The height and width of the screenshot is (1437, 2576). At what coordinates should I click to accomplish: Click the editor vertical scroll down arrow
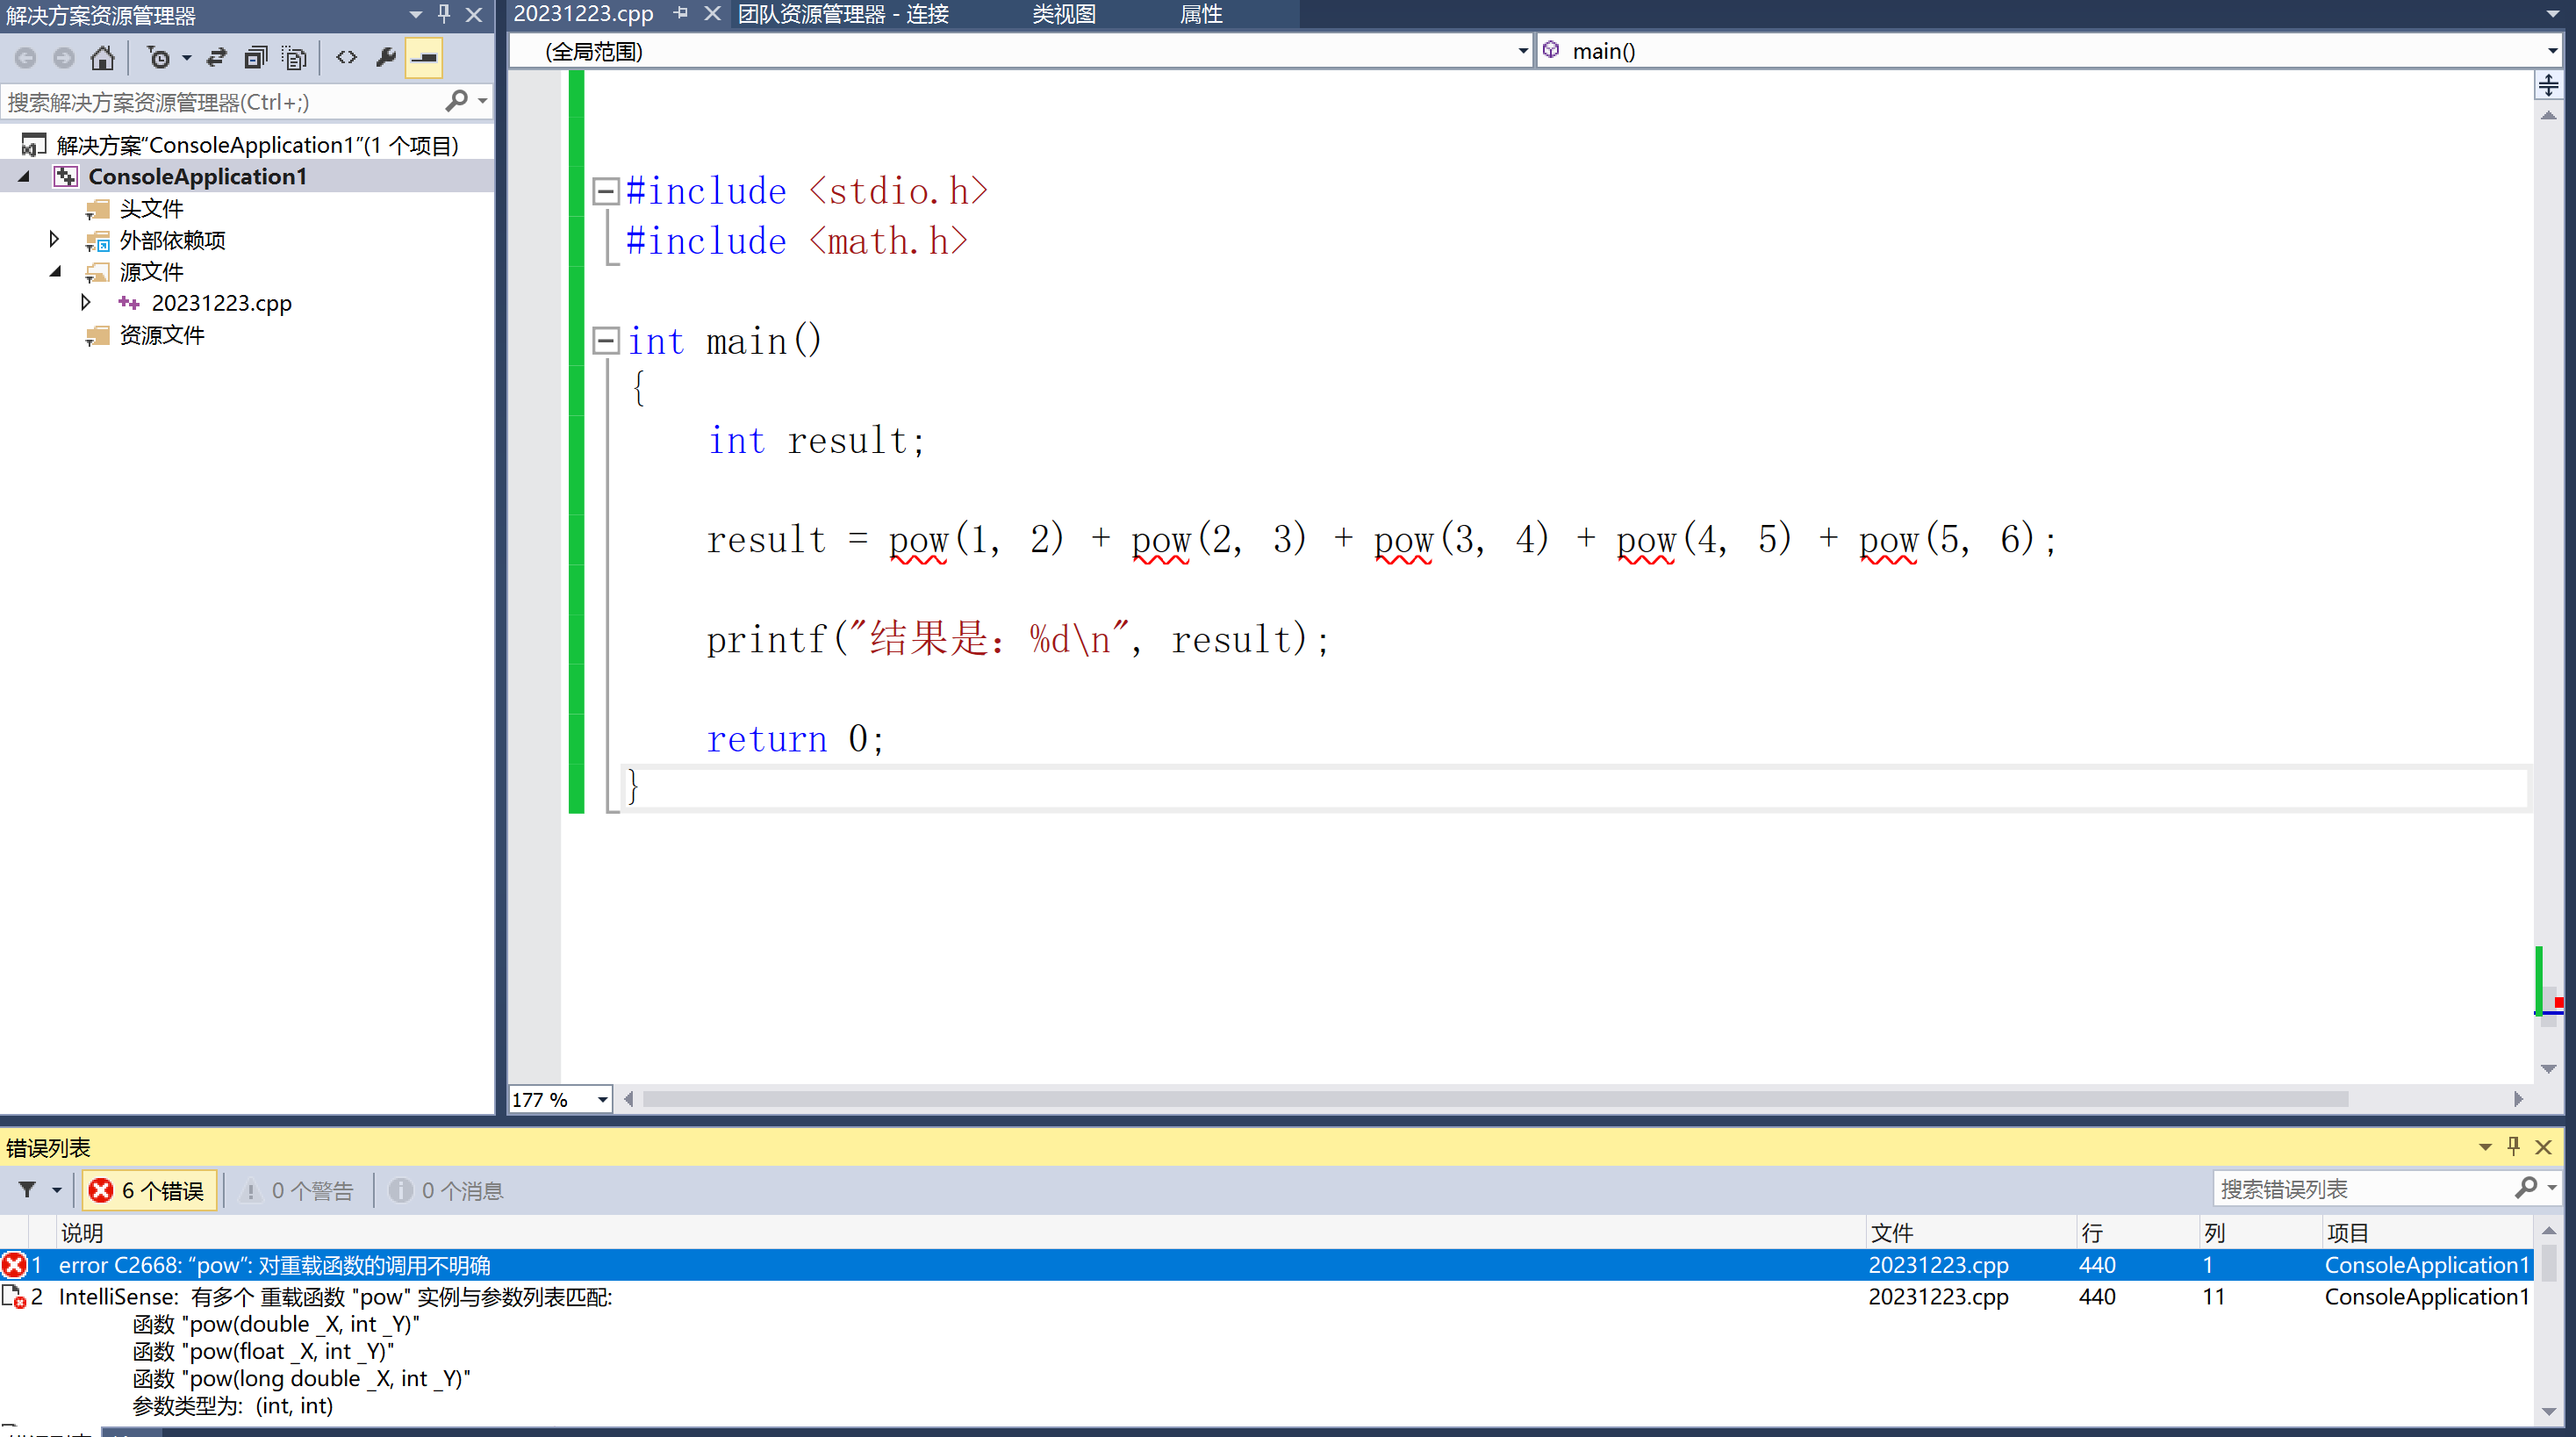[2548, 1069]
